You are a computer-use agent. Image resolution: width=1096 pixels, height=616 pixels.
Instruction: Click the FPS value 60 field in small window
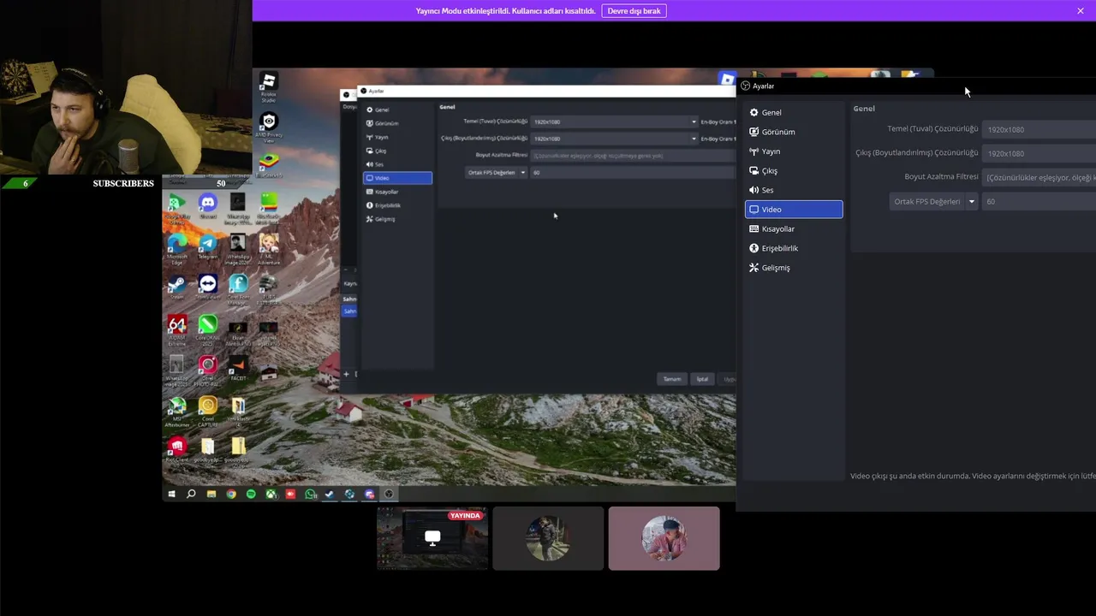click(633, 172)
